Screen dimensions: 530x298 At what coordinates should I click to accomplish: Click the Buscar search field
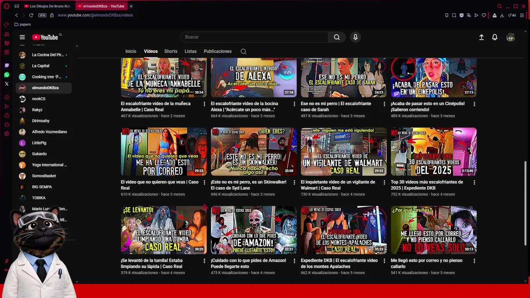[254, 37]
